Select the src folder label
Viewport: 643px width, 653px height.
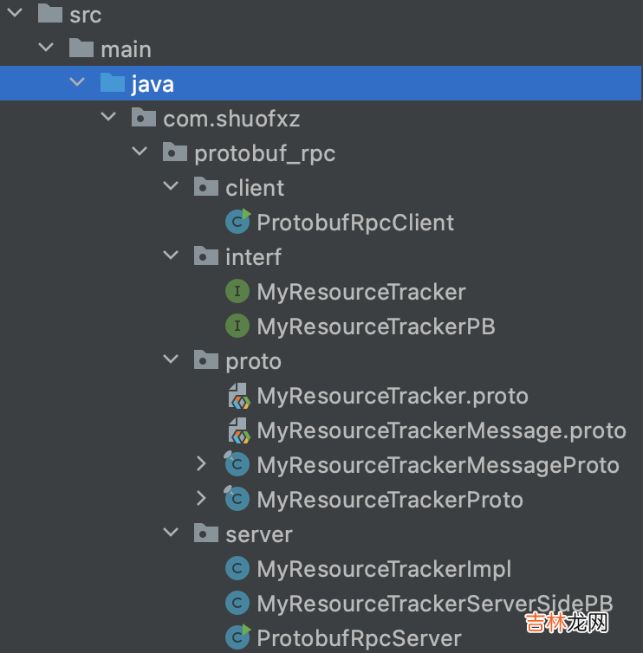pyautogui.click(x=85, y=15)
